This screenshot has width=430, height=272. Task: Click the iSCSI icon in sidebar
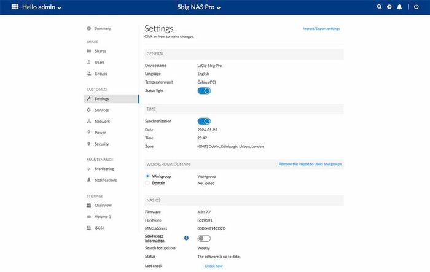click(x=89, y=228)
